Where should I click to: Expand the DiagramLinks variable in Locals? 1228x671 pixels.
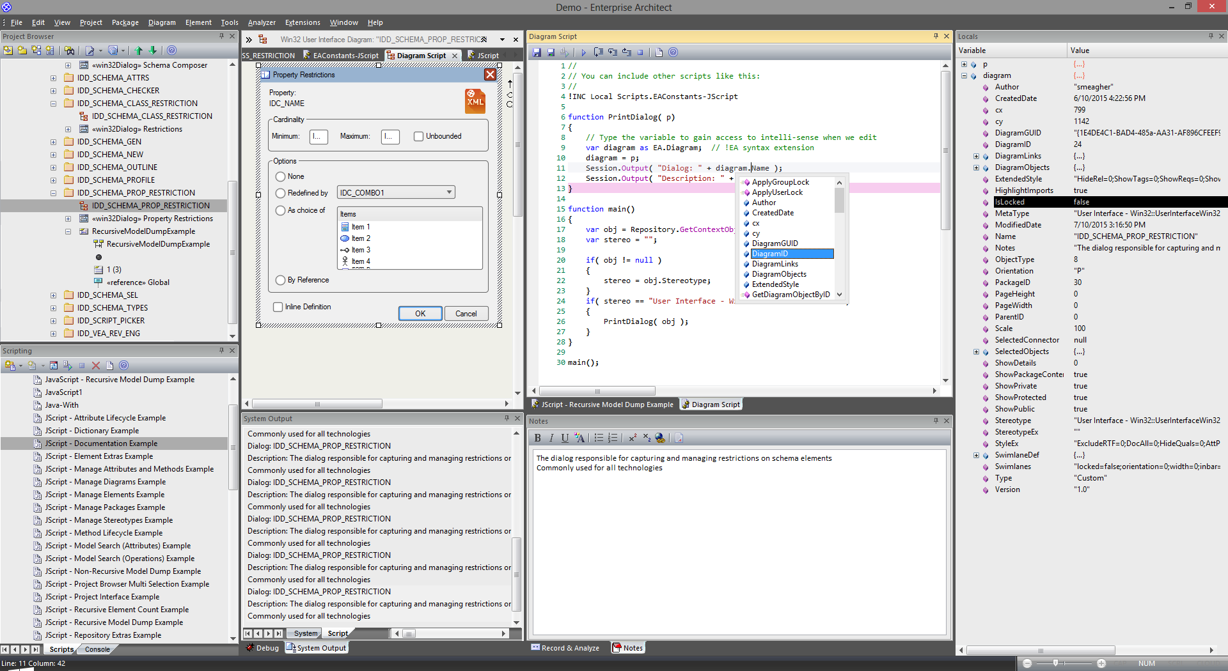[x=976, y=156]
